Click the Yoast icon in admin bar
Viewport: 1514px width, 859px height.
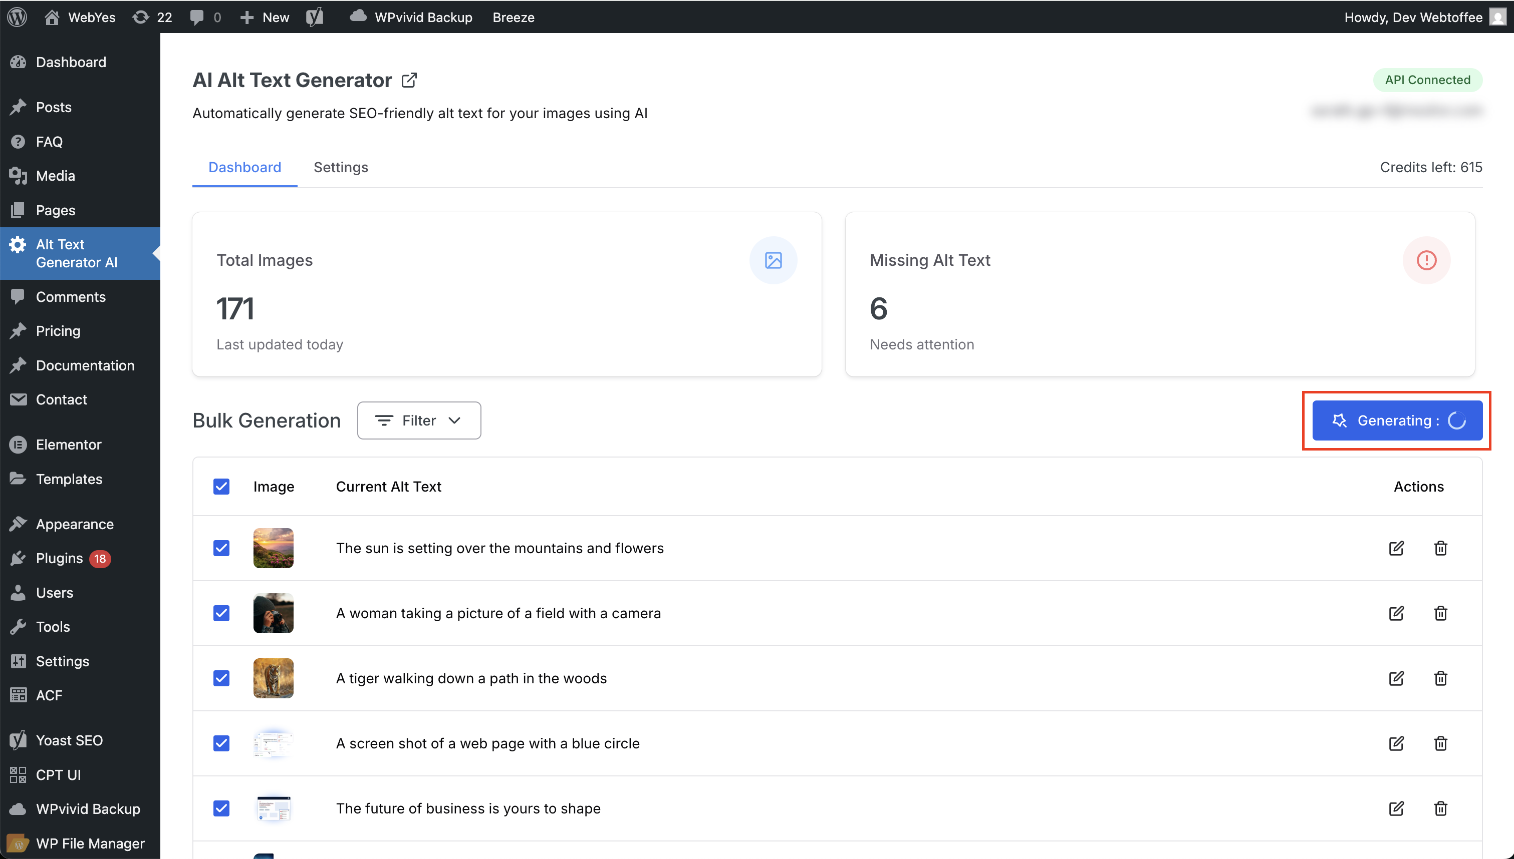(x=315, y=17)
